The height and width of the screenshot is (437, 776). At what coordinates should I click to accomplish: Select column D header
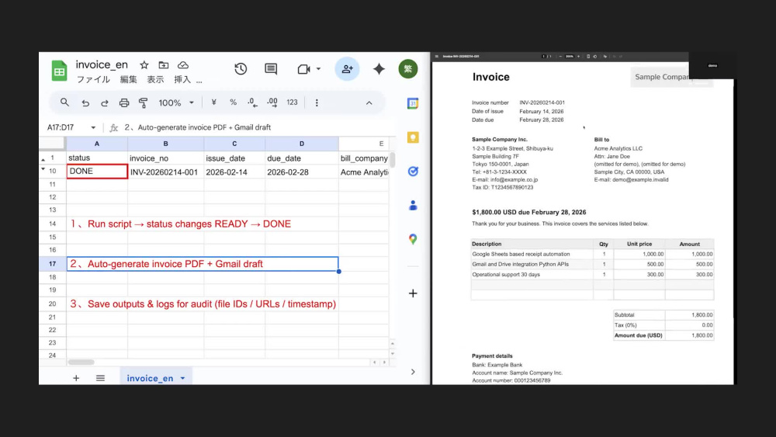tap(302, 144)
